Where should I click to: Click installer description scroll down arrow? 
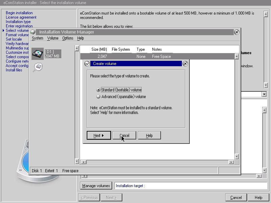pyautogui.click(x=266, y=85)
